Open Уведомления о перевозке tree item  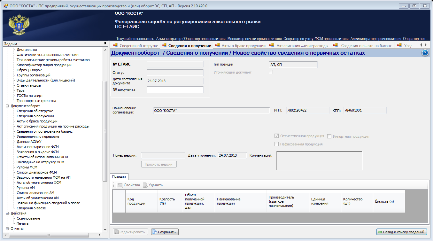(x=38, y=136)
